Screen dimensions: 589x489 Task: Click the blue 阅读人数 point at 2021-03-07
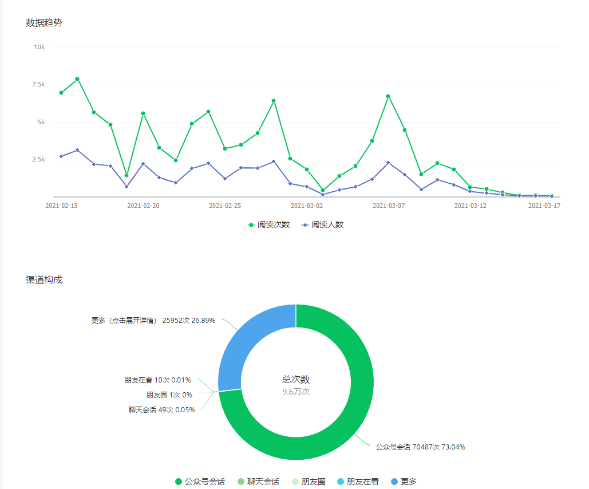pyautogui.click(x=389, y=163)
